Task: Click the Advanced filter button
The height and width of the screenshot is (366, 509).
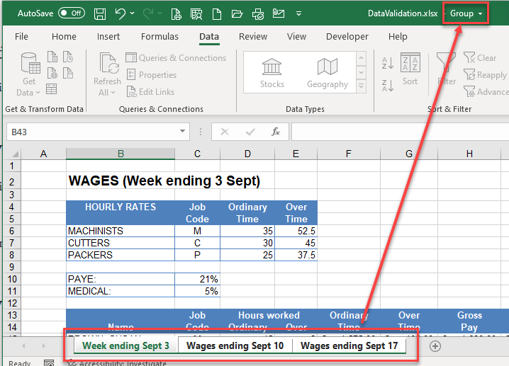Action: pos(486,92)
